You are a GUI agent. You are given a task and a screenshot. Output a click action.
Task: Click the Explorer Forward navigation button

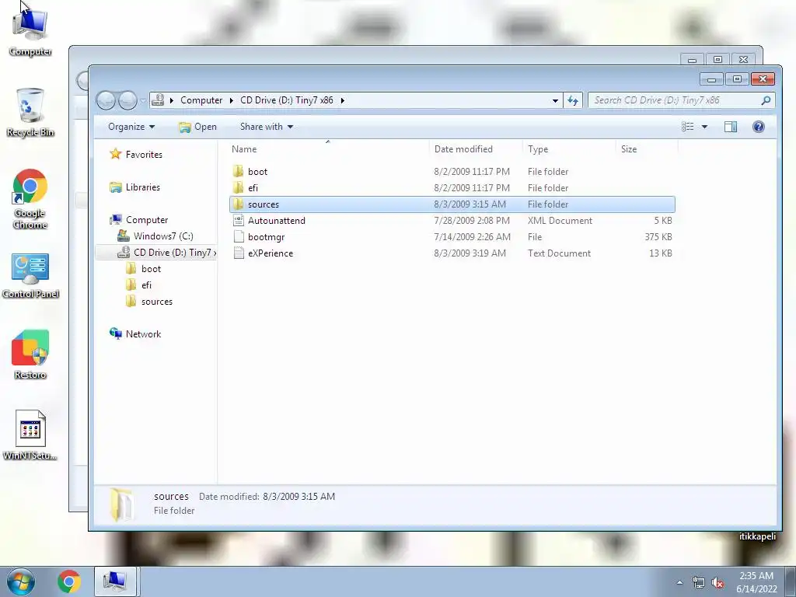click(127, 100)
